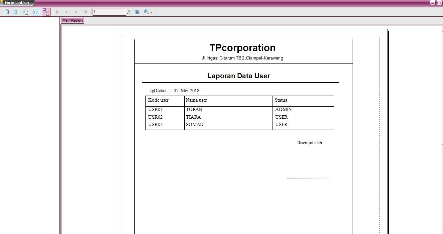Click the Disetujui oleh signature line
The image size is (443, 234).
308,178
